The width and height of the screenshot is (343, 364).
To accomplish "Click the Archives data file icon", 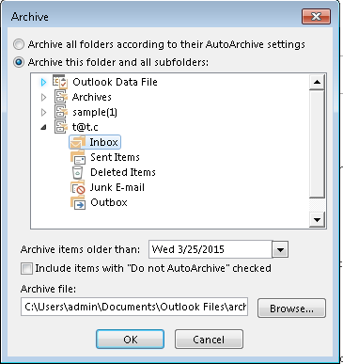I will pos(61,97).
